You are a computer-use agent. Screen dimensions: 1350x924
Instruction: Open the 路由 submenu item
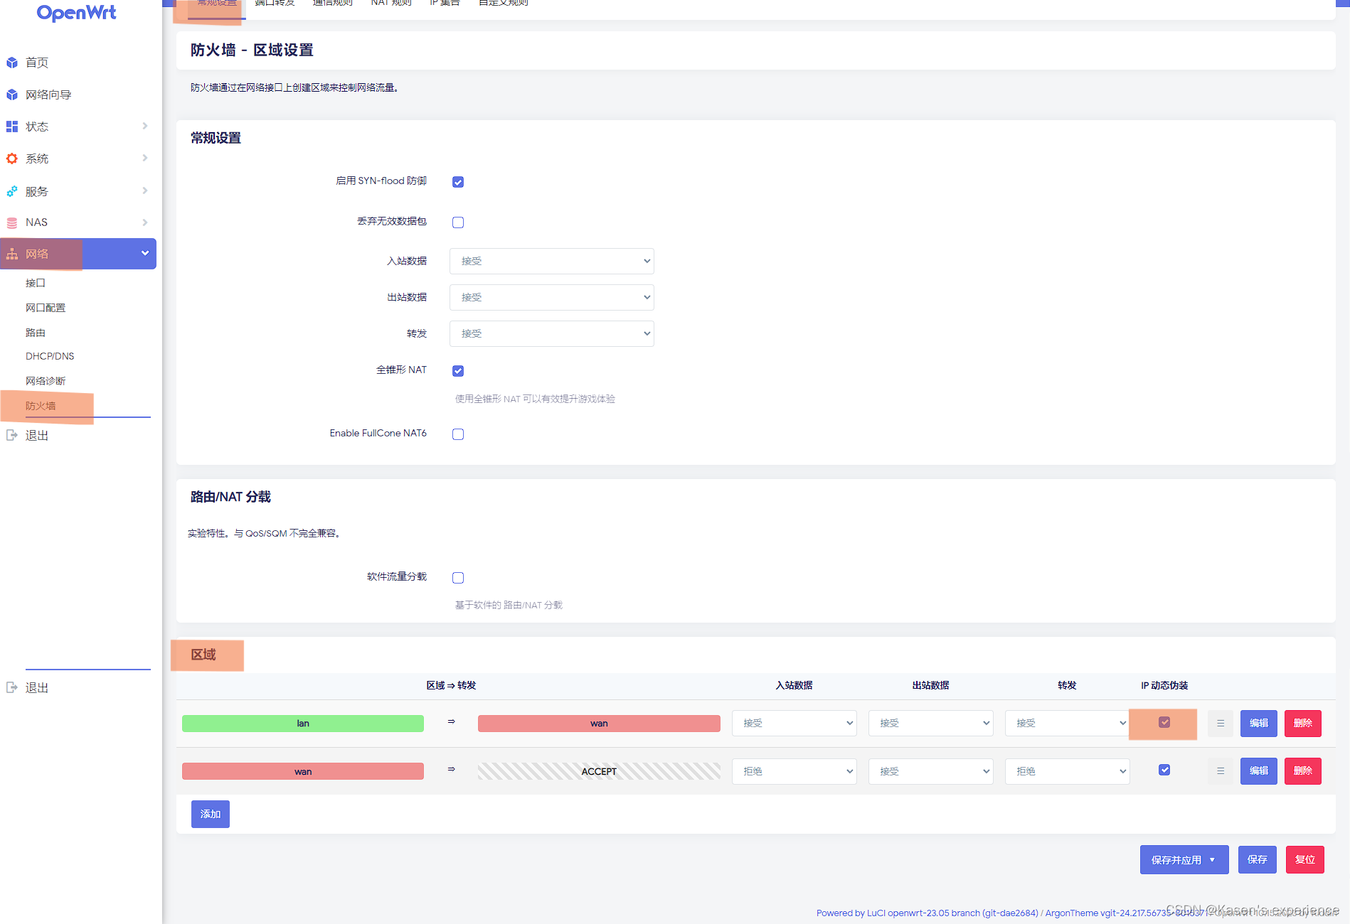[x=36, y=333]
